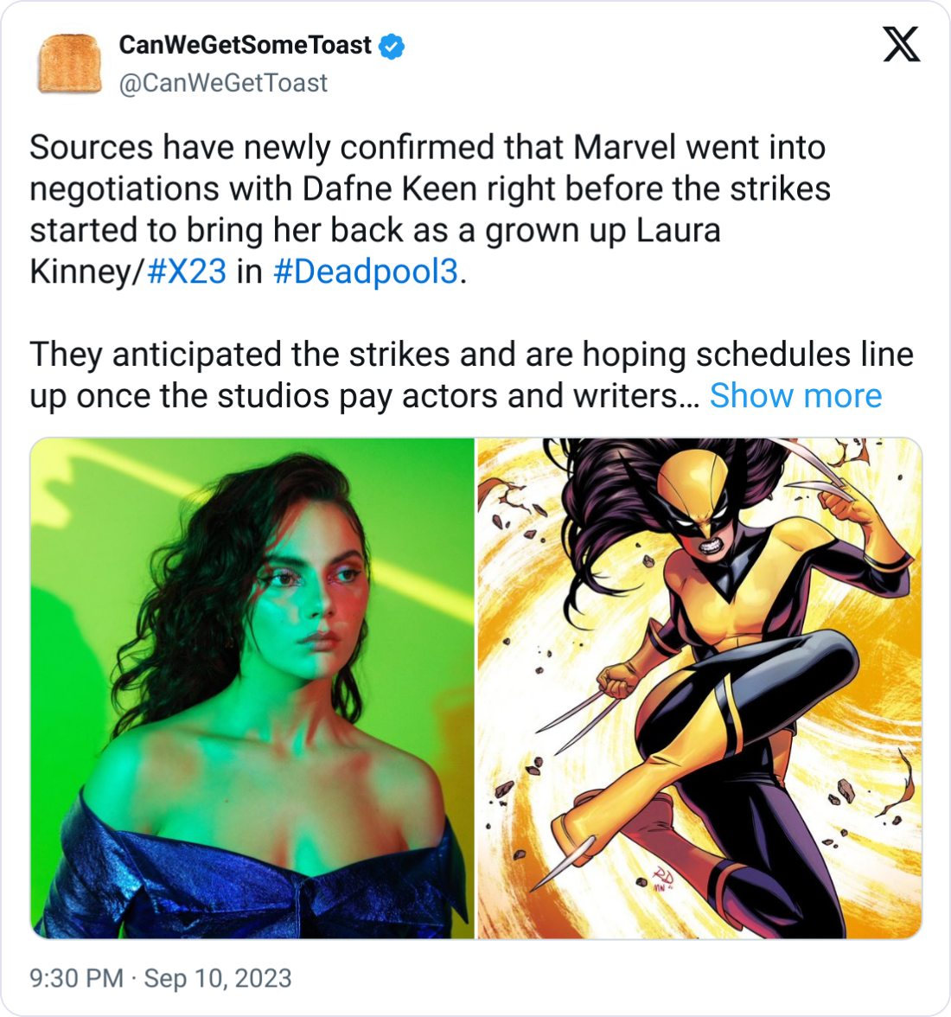Open the X logo link
Viewport: 951px width, 1017px height.
click(901, 44)
